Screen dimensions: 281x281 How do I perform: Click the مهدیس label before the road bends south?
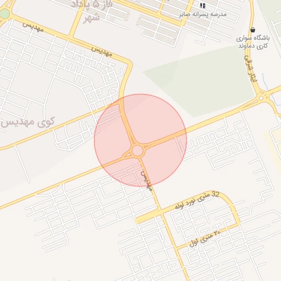(102, 51)
